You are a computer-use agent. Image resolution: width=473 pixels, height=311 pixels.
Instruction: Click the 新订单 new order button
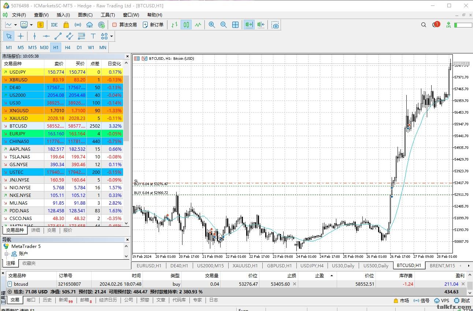coord(153,25)
